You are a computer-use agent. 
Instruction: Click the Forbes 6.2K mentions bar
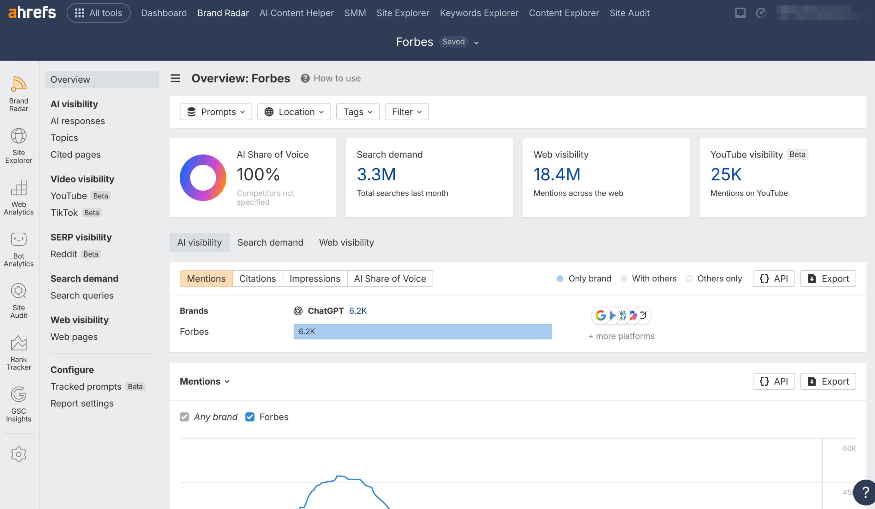(x=422, y=331)
